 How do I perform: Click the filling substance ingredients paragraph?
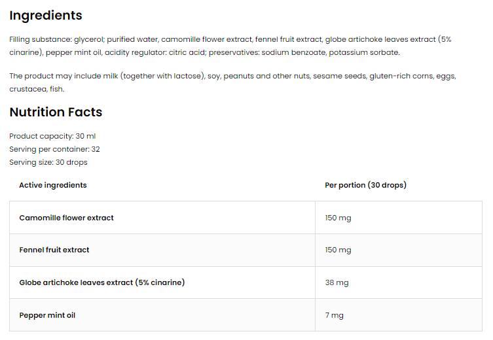[x=230, y=46]
